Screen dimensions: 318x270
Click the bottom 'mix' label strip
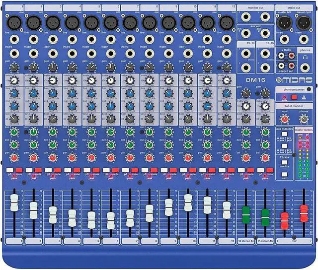click(x=294, y=241)
